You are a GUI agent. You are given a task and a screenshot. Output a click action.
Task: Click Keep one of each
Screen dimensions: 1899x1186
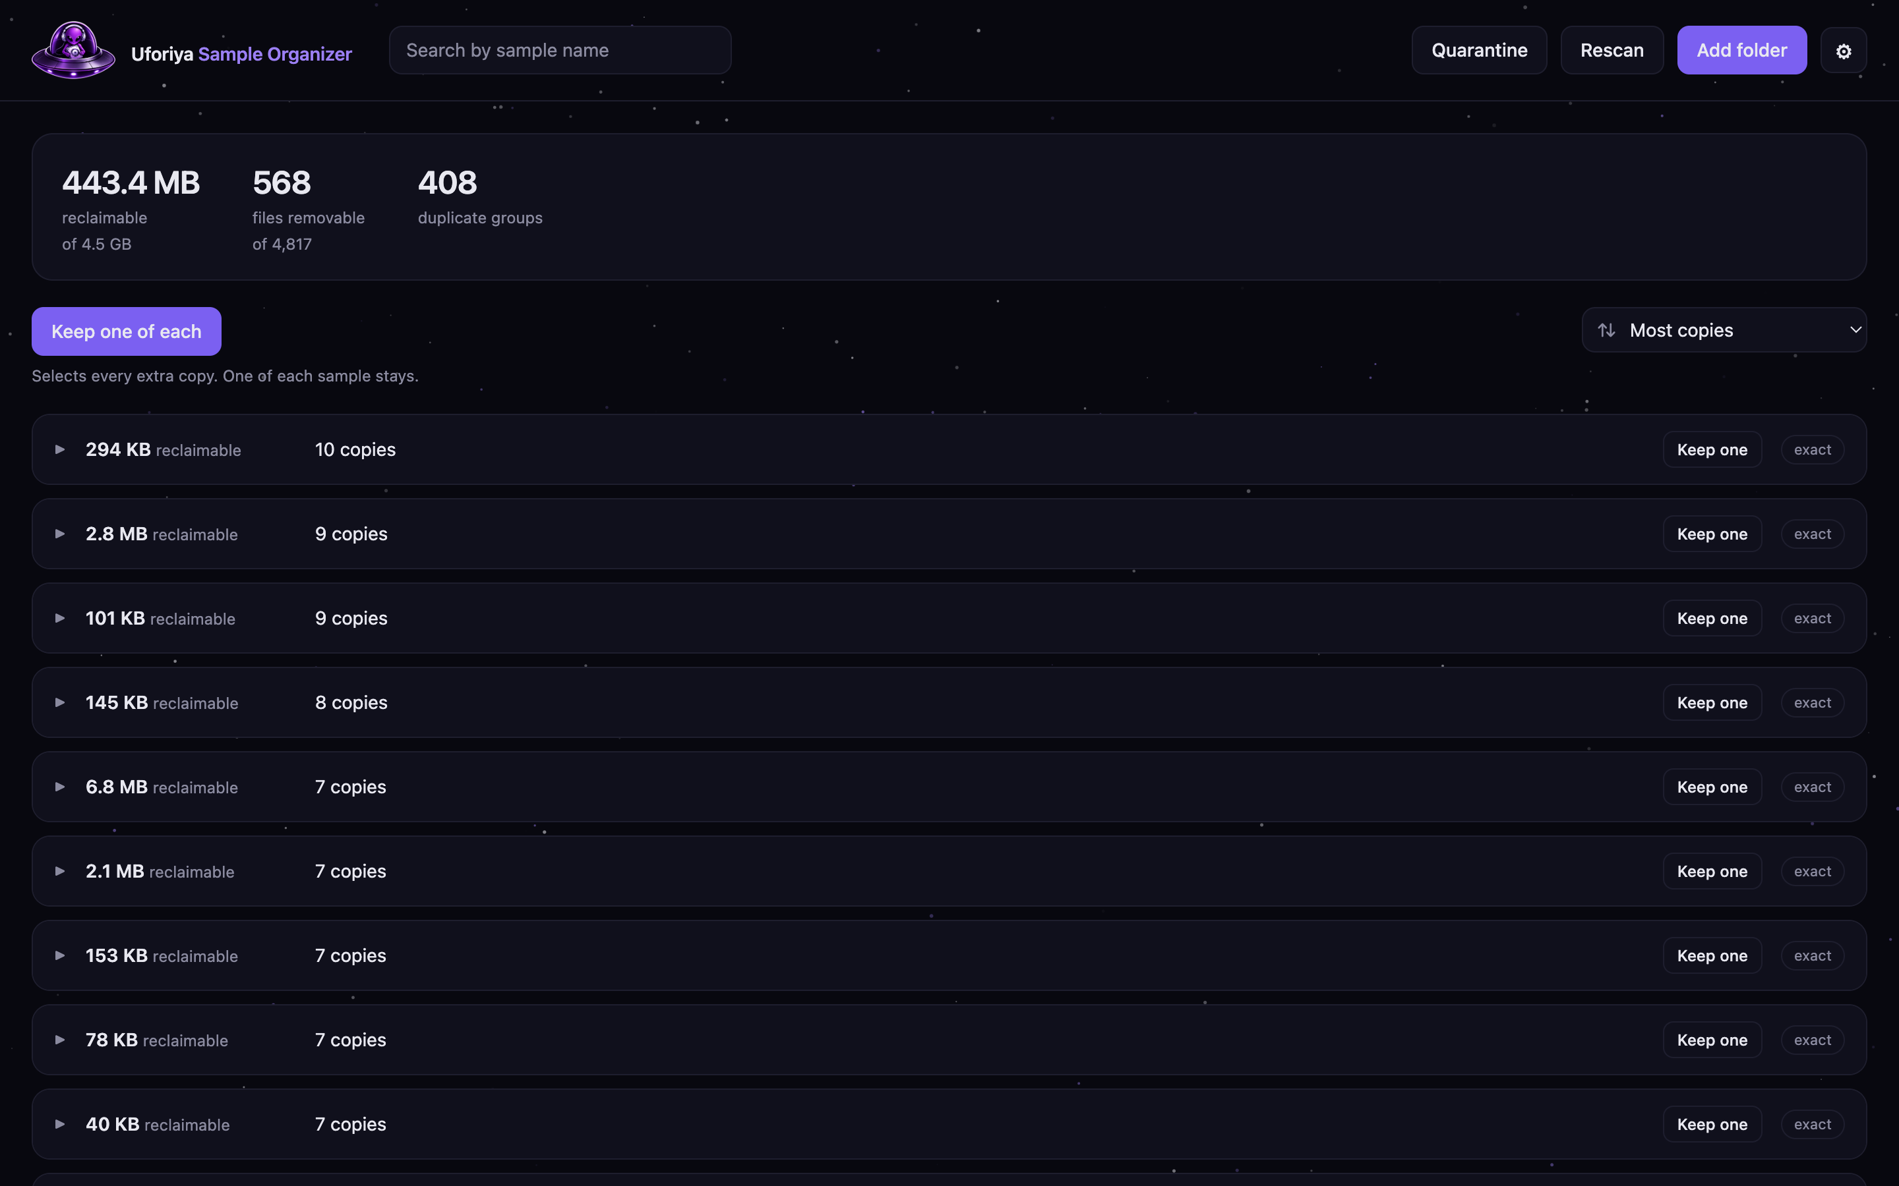127,331
